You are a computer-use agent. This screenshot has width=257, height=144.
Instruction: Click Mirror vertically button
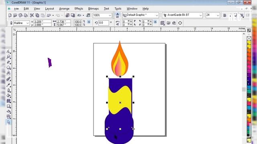point(118,24)
